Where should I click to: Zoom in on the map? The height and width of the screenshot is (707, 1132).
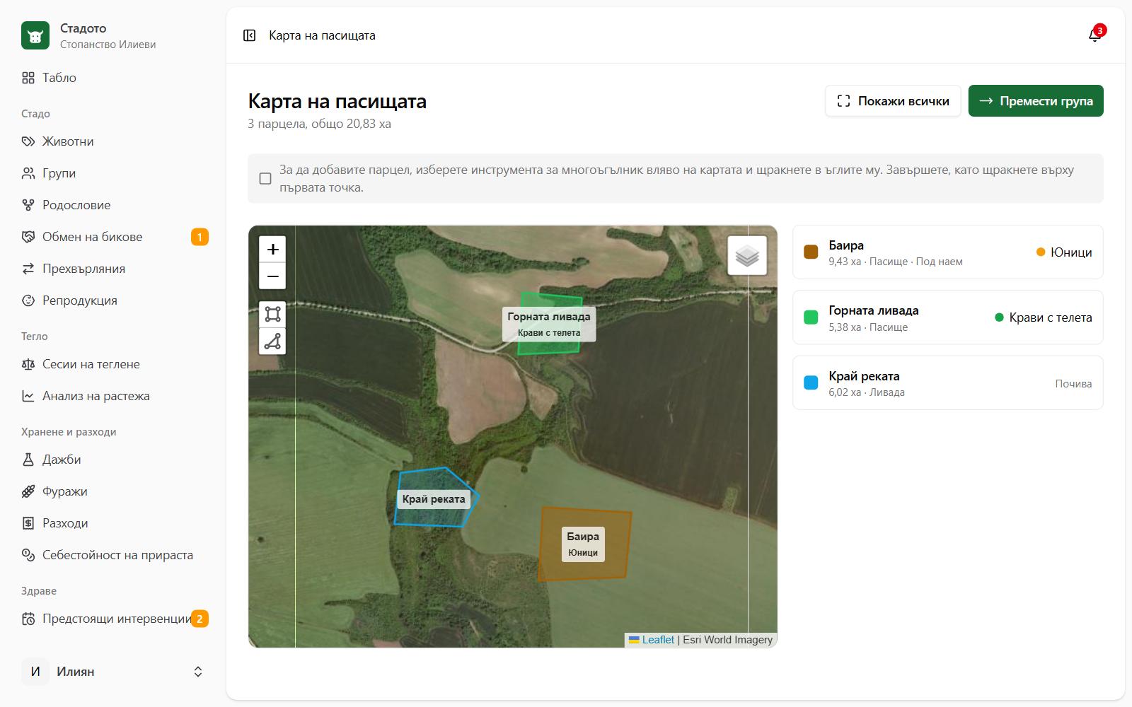(272, 249)
